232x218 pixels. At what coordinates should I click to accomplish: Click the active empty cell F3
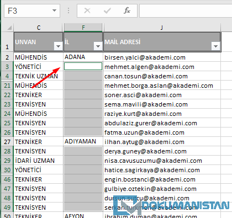click(83, 66)
